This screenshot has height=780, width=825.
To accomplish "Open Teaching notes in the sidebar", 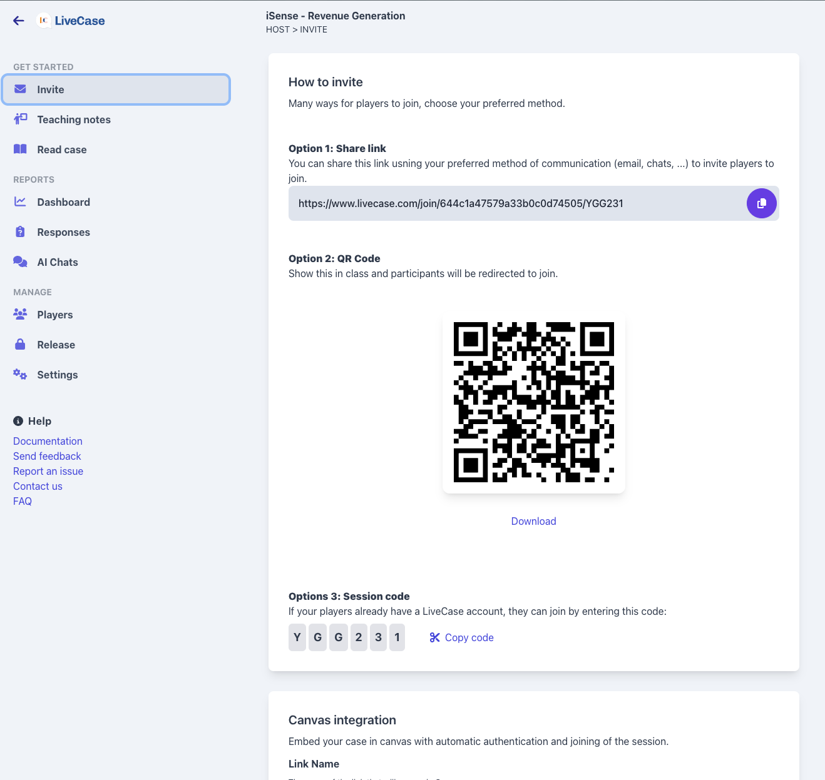I will click(x=116, y=119).
